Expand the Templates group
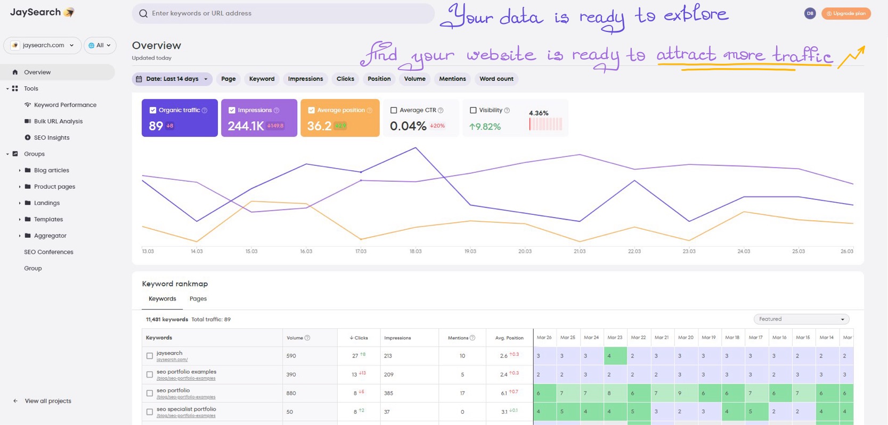Screen dimensions: 888x425 coord(20,219)
